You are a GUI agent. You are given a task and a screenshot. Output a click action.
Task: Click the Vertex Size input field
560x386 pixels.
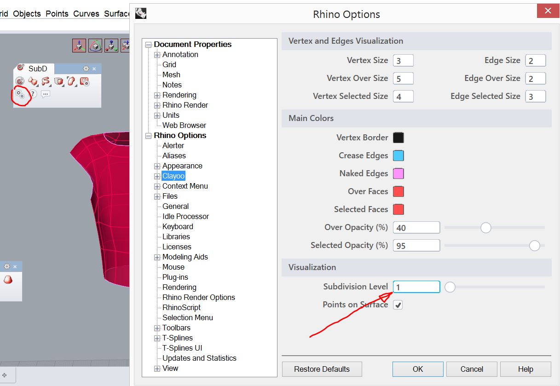(x=403, y=61)
